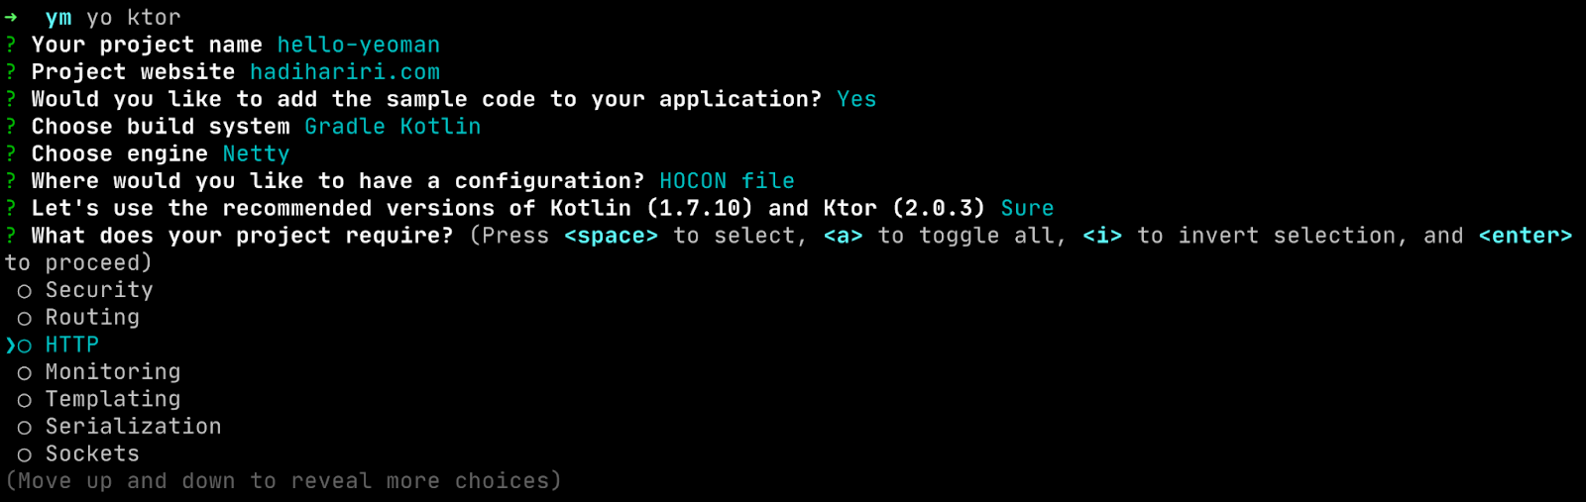Click the HOCON file configuration answer

pos(727,181)
